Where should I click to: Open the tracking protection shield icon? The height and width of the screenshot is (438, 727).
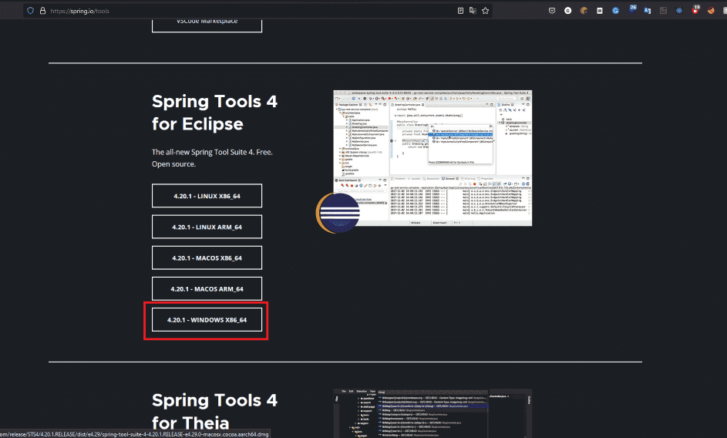tap(31, 11)
